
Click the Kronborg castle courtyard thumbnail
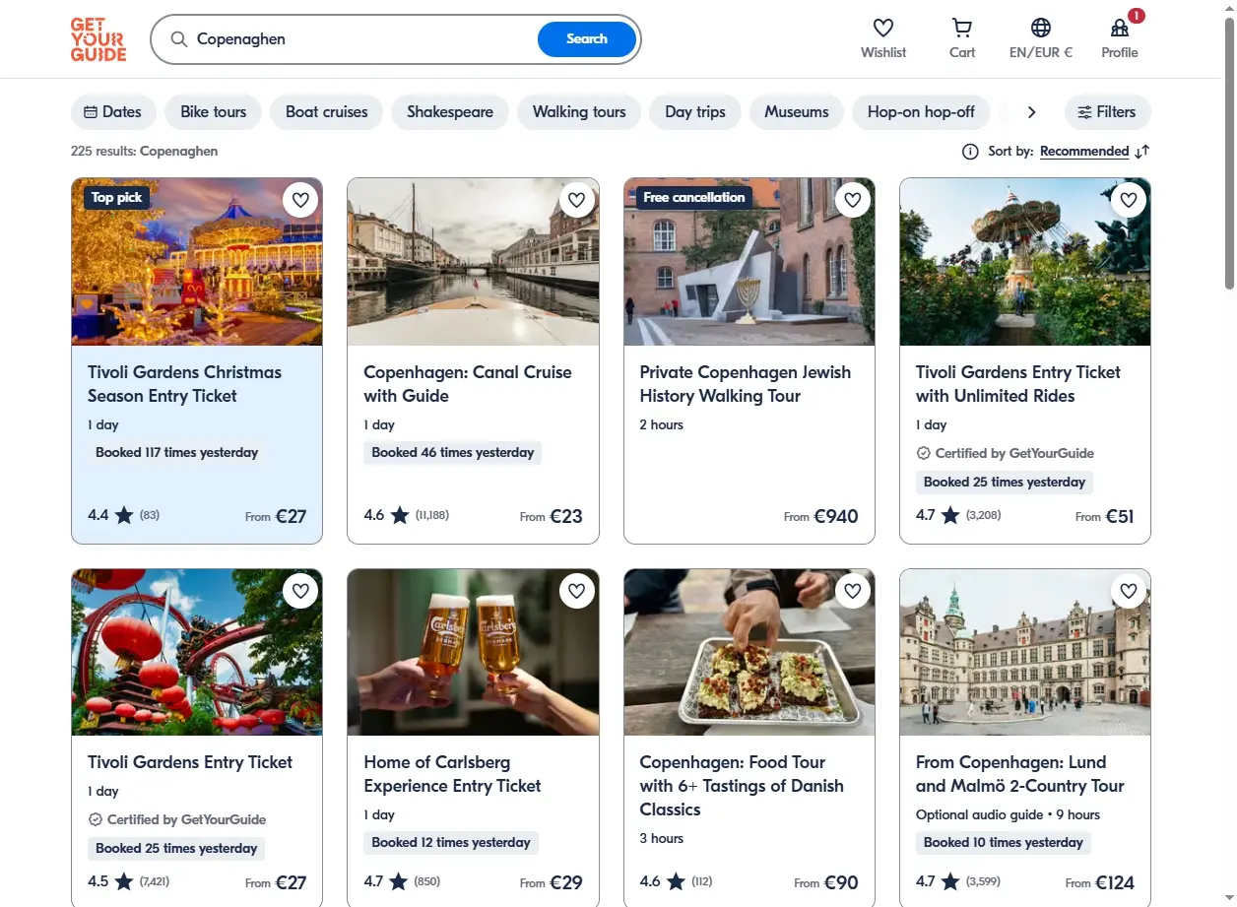point(1025,652)
